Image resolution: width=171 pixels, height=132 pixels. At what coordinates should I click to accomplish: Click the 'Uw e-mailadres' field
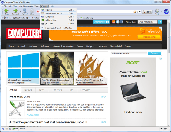(x=148, y=22)
